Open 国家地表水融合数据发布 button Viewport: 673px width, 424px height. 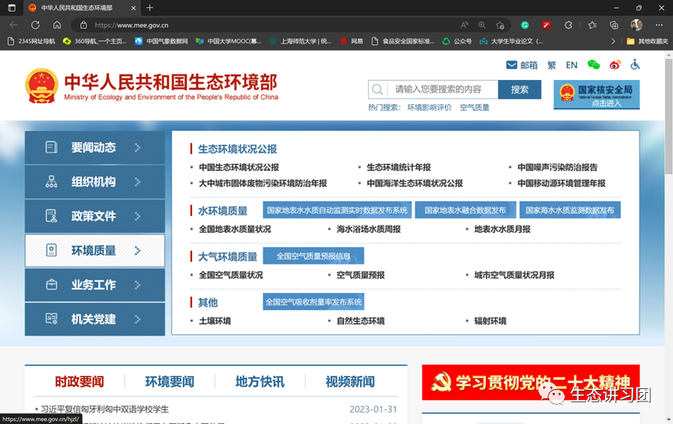(x=465, y=210)
